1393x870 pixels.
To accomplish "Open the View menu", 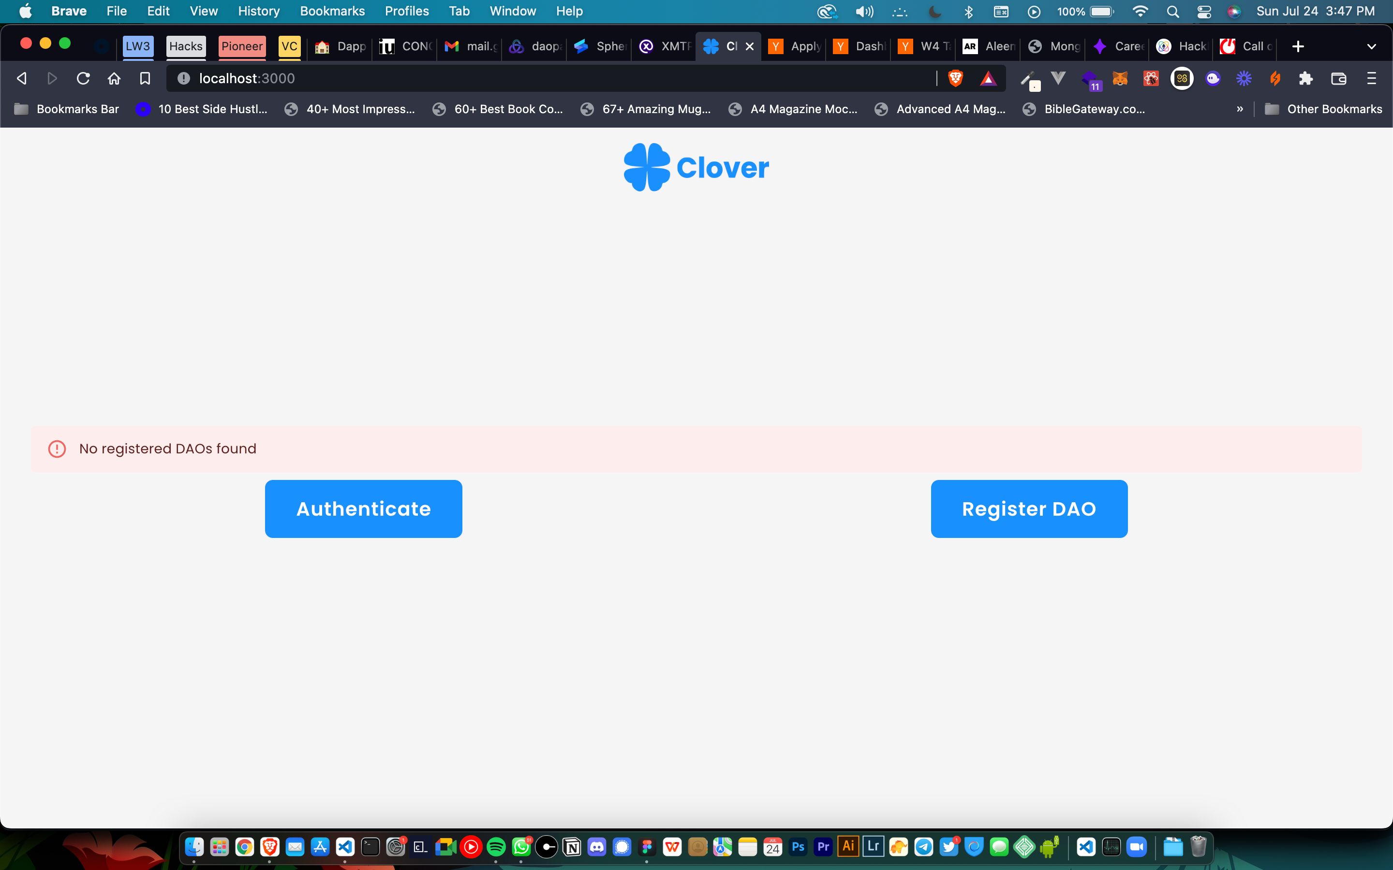I will pyautogui.click(x=203, y=11).
